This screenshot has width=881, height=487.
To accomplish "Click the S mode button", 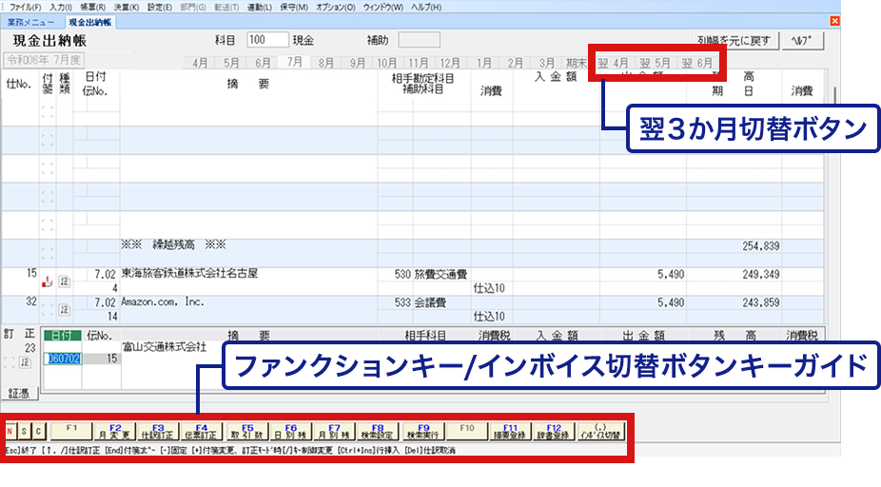I will click(25, 432).
